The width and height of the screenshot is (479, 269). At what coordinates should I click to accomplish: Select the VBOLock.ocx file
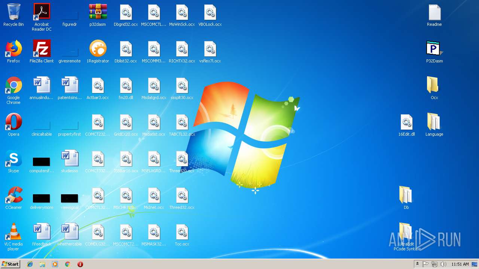(210, 12)
